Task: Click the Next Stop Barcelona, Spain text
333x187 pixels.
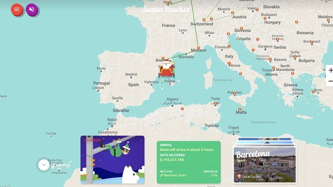Action: [173, 176]
